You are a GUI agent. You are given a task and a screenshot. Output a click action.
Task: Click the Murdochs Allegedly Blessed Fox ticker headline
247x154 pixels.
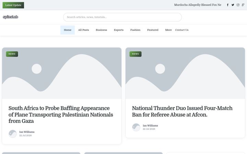[x=198, y=5]
